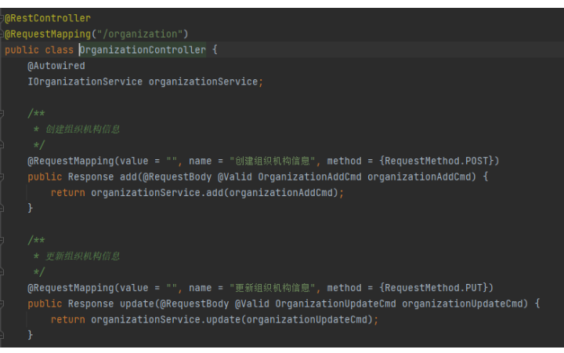Click the OrganizationController class name
Image resolution: width=564 pixels, height=353 pixels.
143,49
